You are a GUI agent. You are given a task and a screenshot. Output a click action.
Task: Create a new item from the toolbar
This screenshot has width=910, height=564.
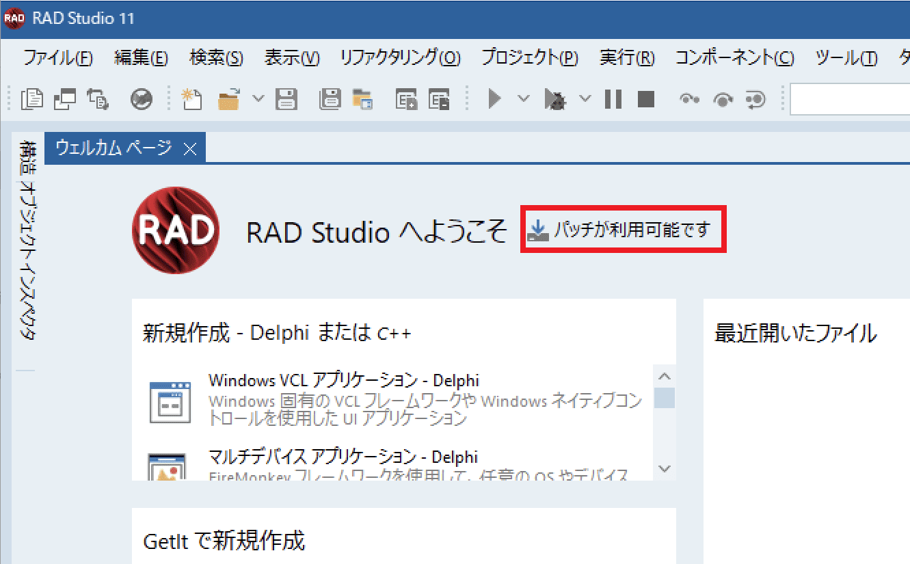pos(191,99)
